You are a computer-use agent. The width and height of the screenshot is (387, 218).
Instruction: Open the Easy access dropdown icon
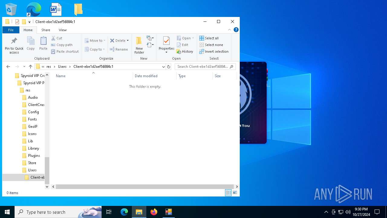[150, 45]
